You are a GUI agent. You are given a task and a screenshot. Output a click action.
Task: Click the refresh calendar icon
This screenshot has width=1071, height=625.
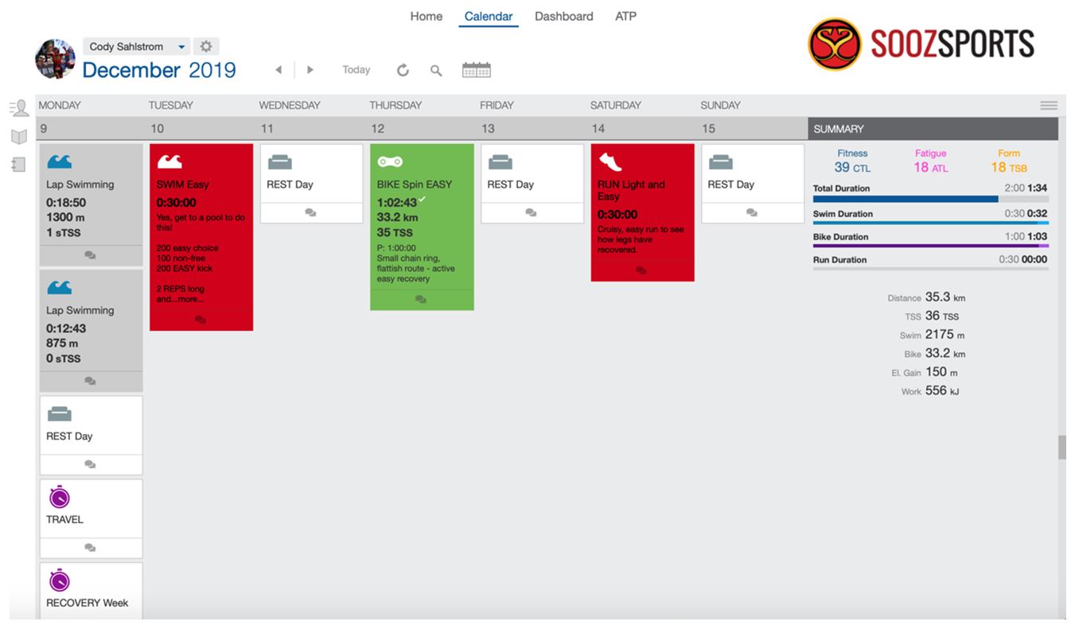tap(403, 71)
